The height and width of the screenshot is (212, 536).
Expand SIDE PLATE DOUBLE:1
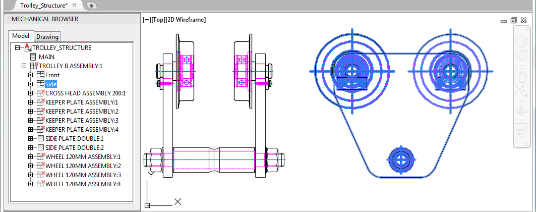click(x=30, y=139)
